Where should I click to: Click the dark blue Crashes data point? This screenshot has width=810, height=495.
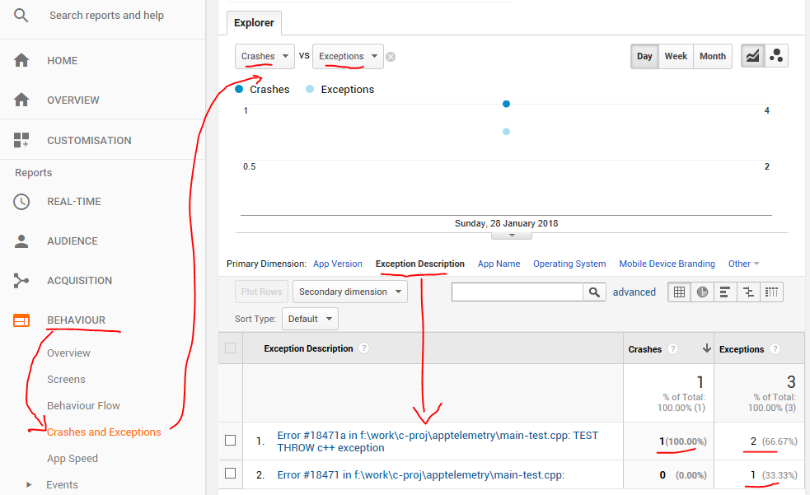point(506,105)
